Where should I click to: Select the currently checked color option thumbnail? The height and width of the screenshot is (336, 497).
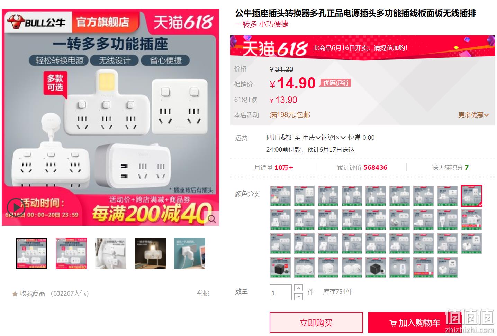point(471,196)
